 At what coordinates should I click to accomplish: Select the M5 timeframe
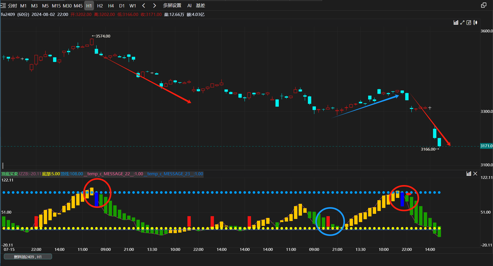45,6
